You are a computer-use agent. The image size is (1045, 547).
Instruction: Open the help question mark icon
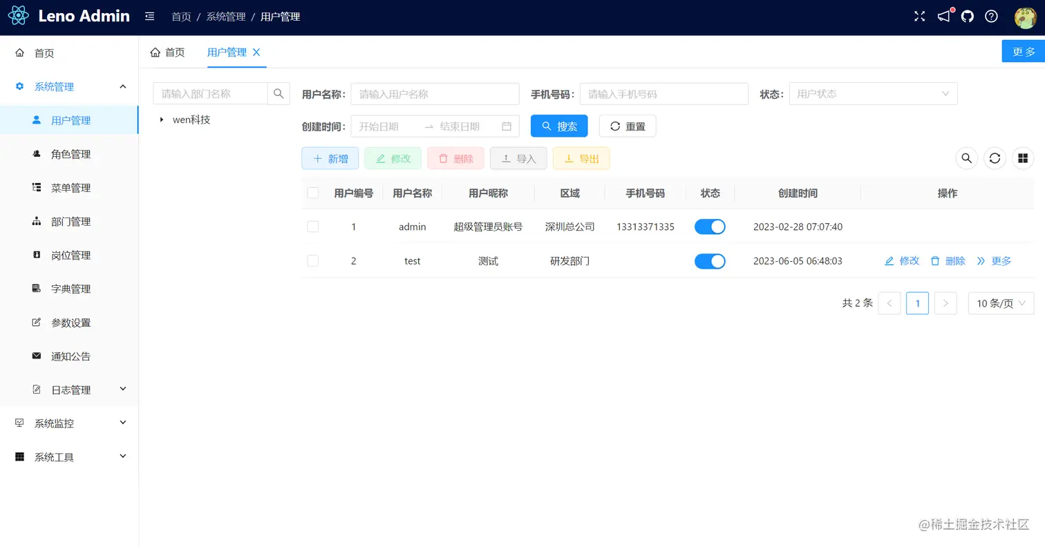(x=991, y=17)
